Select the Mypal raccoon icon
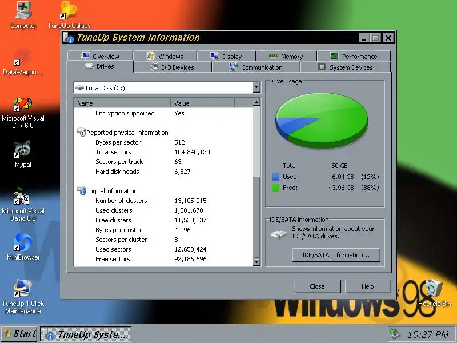The width and height of the screenshot is (457, 343). pyautogui.click(x=23, y=154)
